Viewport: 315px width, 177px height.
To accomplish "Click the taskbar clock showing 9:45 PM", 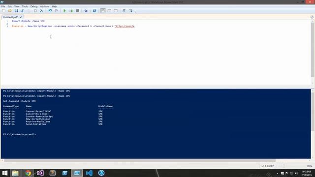I will click(306, 174).
